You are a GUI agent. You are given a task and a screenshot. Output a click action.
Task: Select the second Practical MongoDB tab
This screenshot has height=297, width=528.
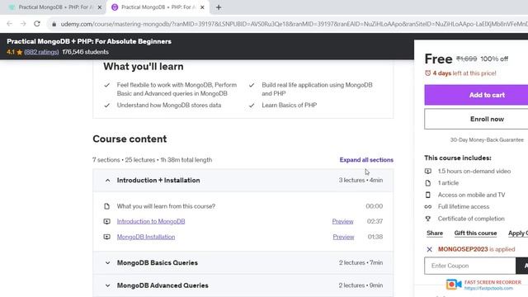[158, 7]
